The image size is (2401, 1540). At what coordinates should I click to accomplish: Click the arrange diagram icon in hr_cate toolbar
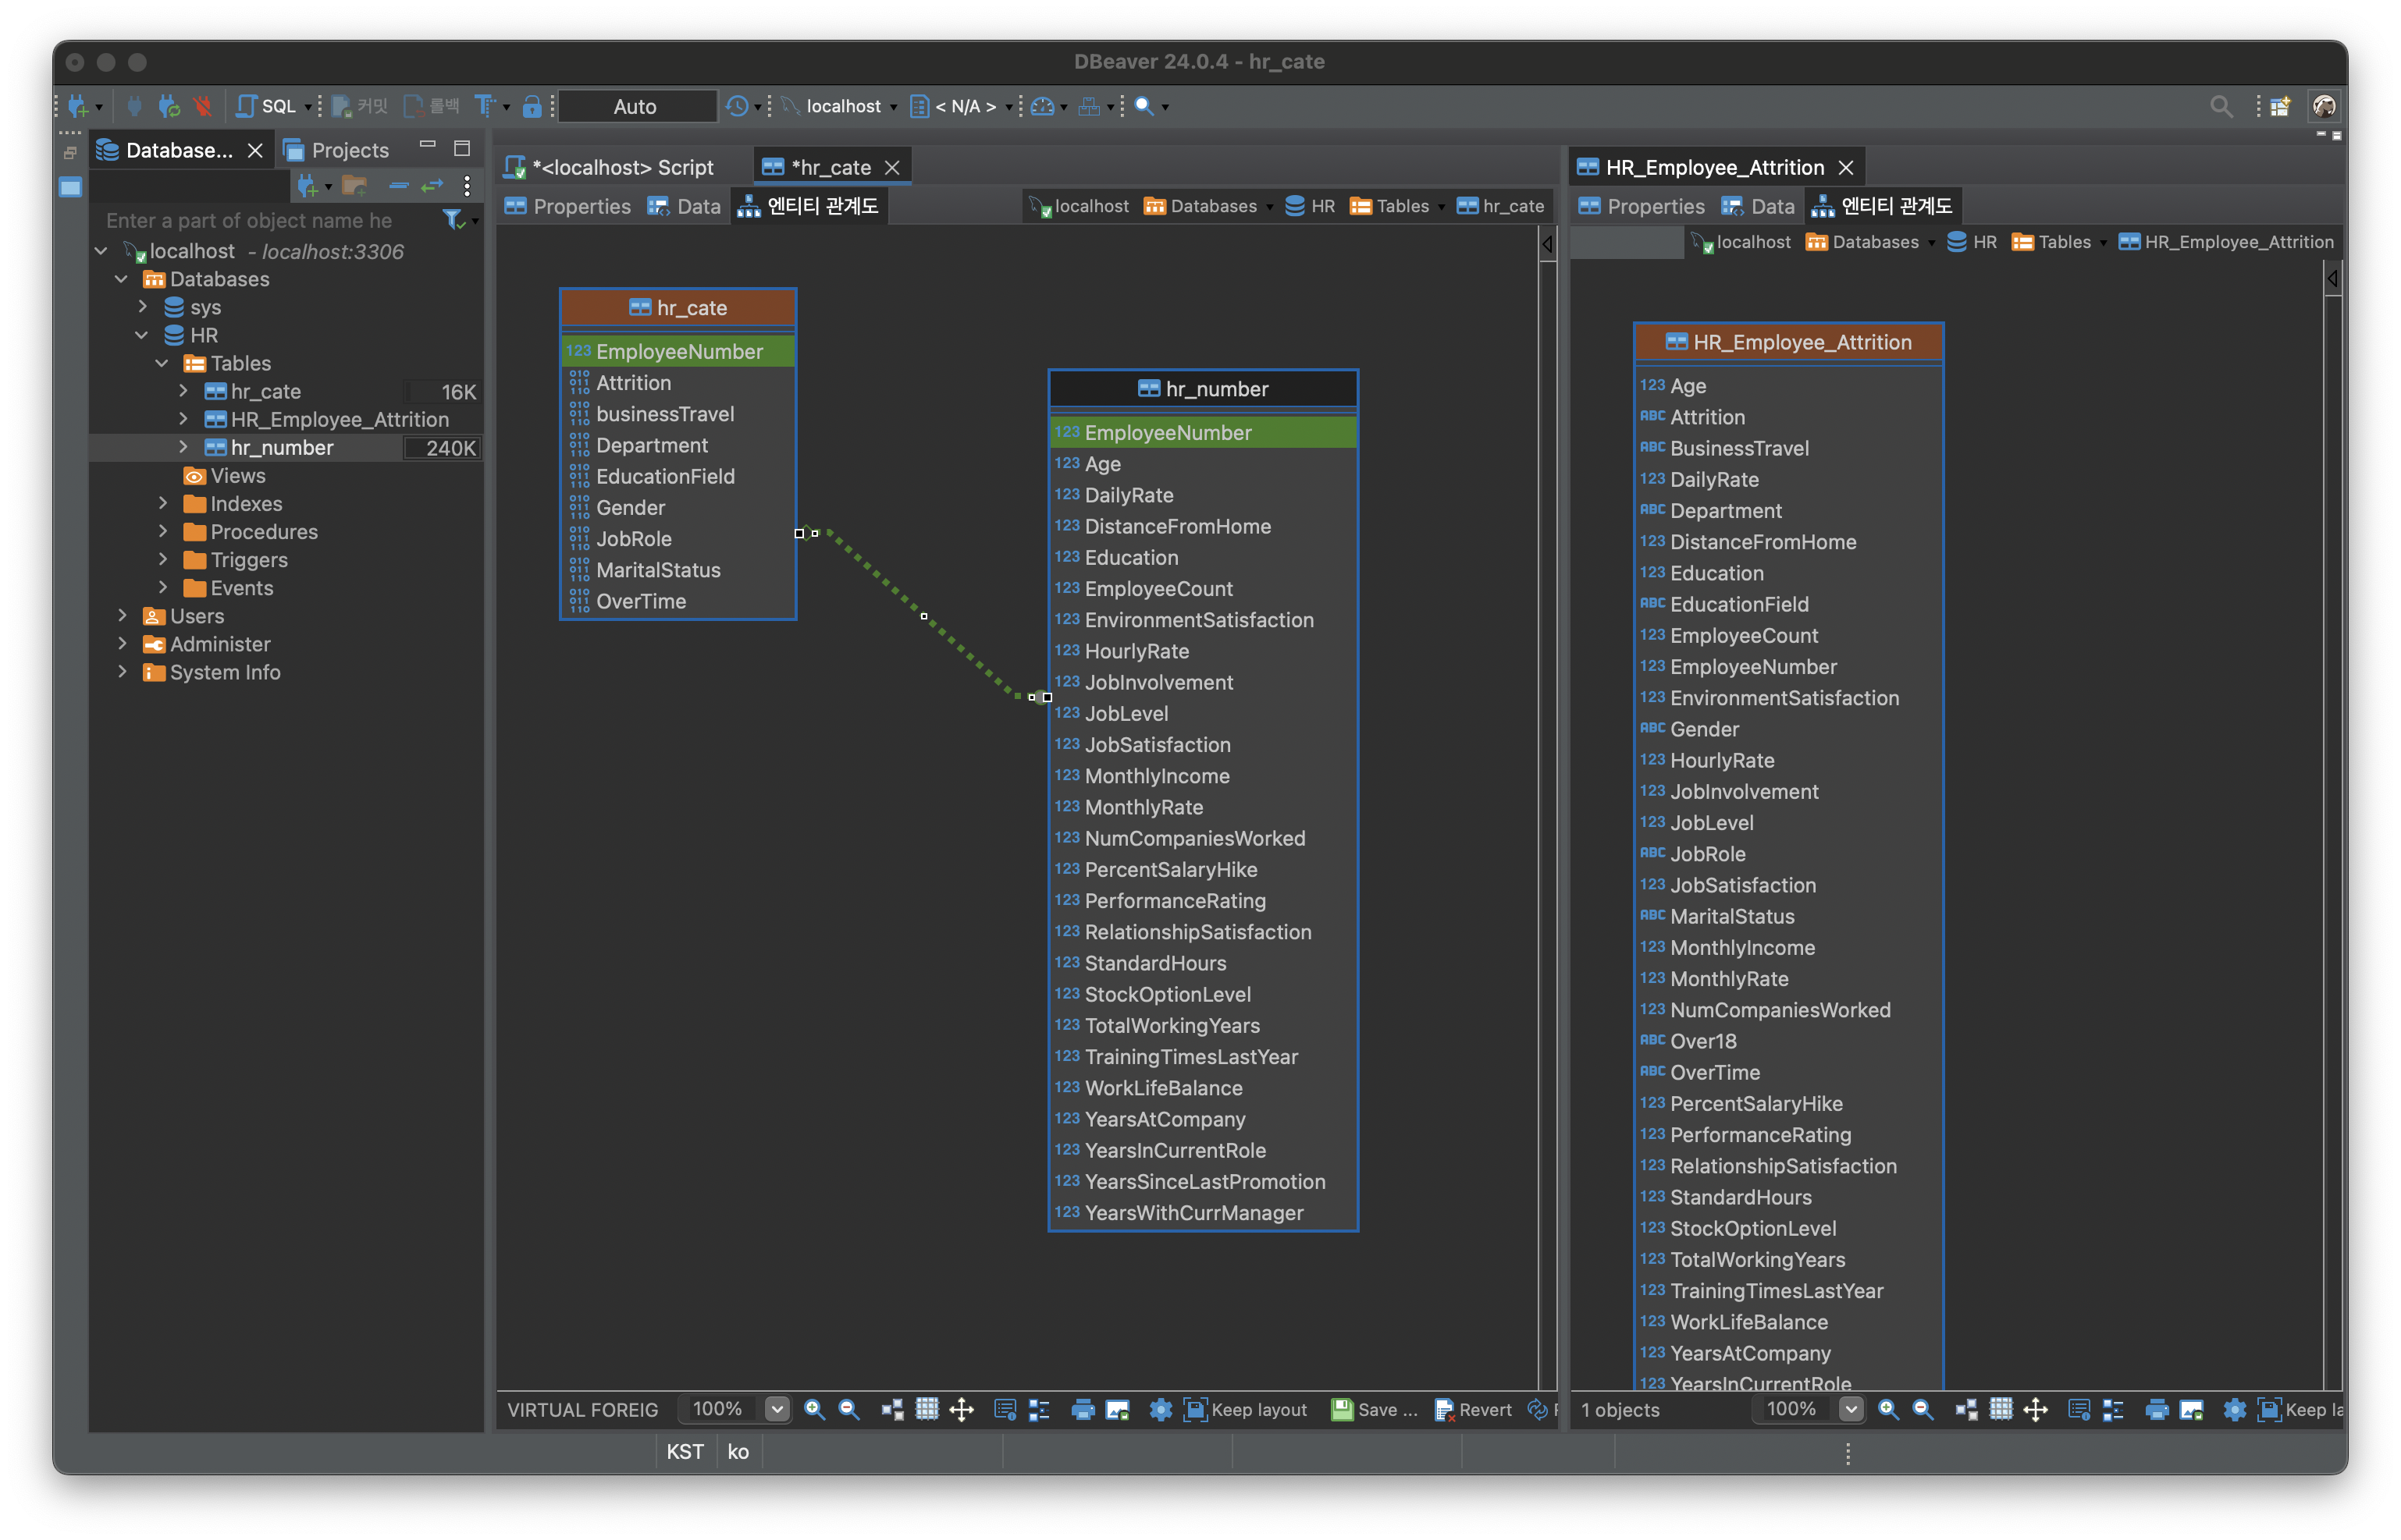tap(891, 1409)
